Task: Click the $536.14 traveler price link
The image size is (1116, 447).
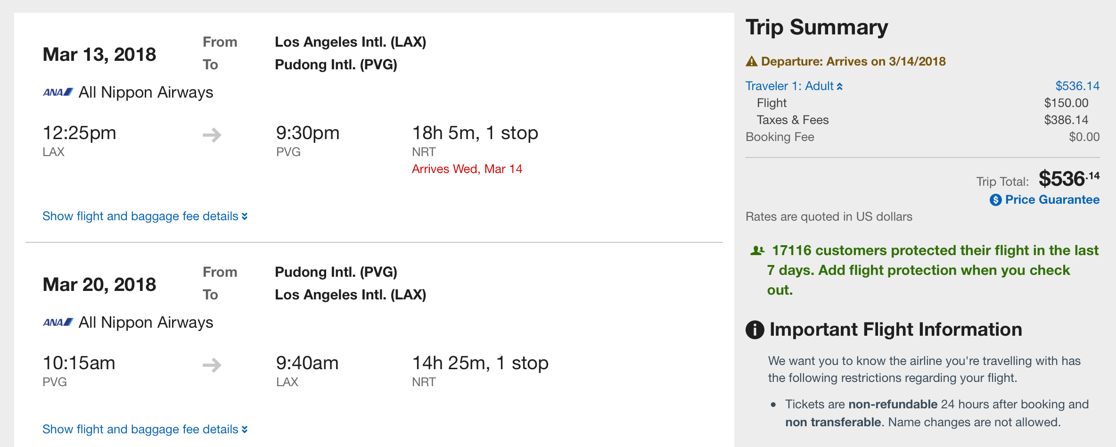Action: [x=1077, y=86]
